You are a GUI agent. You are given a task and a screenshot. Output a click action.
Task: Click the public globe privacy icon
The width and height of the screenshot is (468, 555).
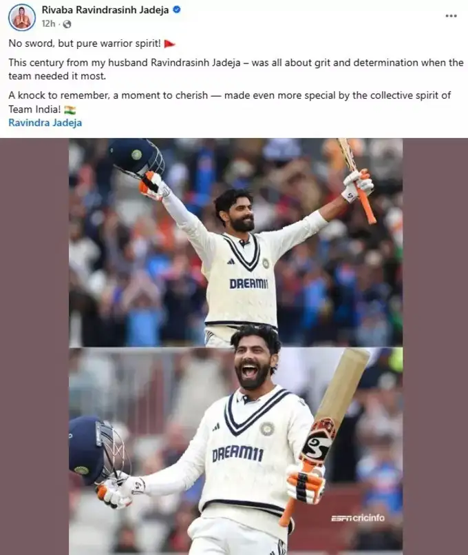coord(67,24)
